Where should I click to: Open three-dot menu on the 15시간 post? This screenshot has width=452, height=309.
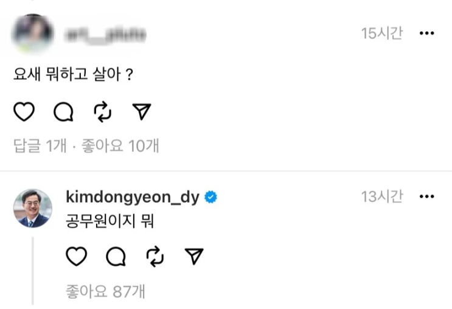tap(427, 33)
